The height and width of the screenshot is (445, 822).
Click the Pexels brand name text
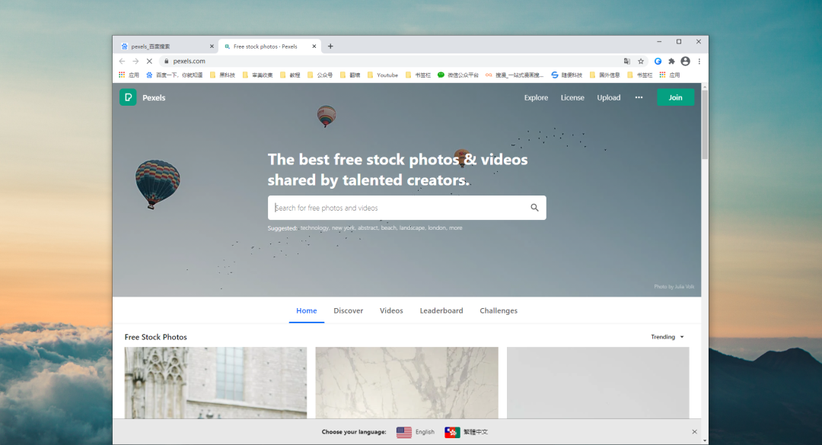pyautogui.click(x=154, y=97)
